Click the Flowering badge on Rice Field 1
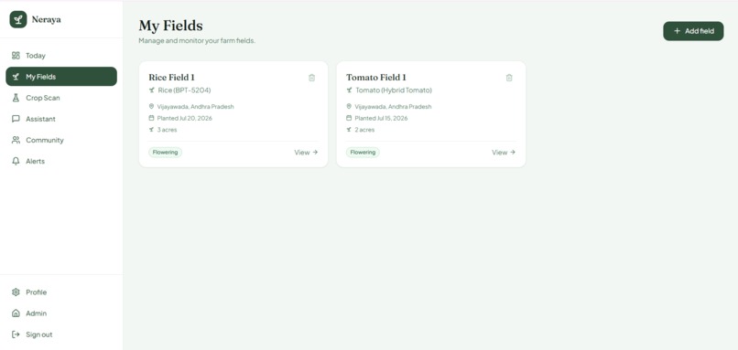 pyautogui.click(x=165, y=153)
